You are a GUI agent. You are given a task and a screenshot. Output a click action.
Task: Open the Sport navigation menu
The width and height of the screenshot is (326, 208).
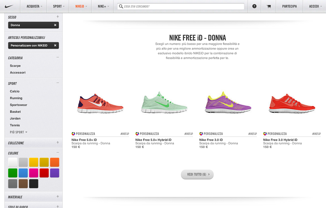[x=59, y=6]
